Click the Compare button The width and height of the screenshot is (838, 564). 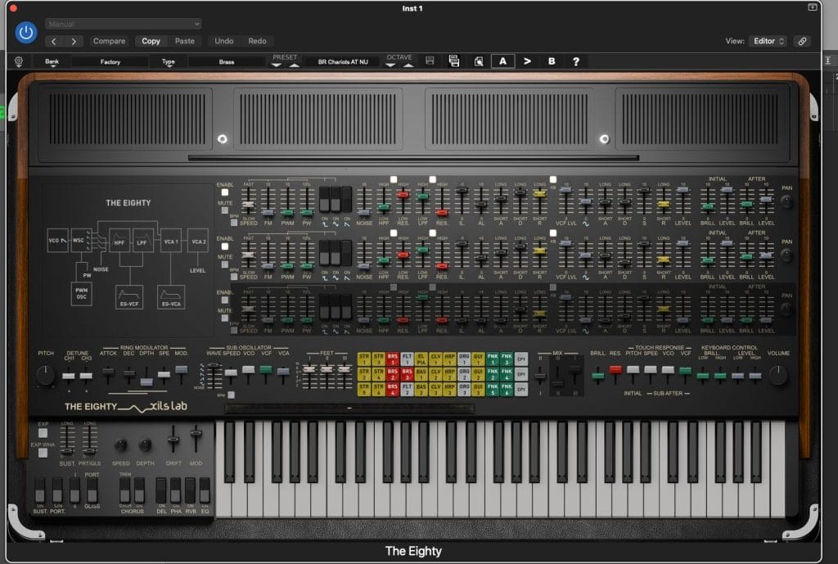(x=109, y=41)
